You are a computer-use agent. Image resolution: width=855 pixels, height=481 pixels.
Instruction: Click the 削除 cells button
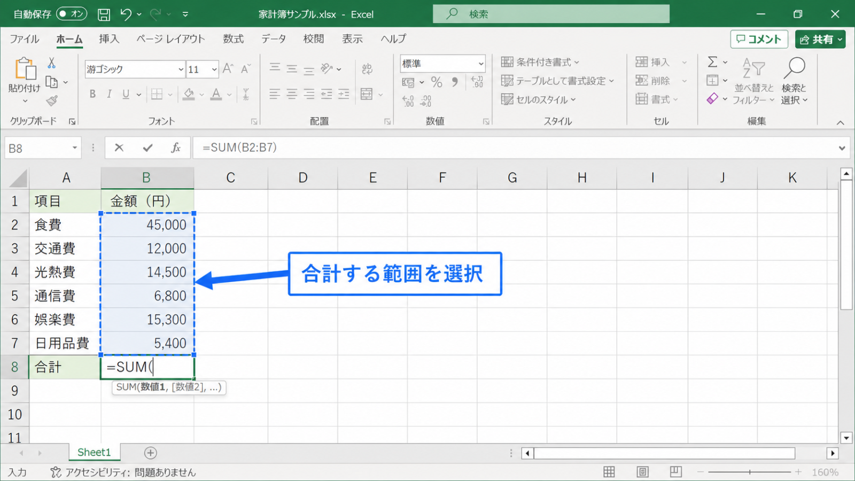[x=660, y=81]
